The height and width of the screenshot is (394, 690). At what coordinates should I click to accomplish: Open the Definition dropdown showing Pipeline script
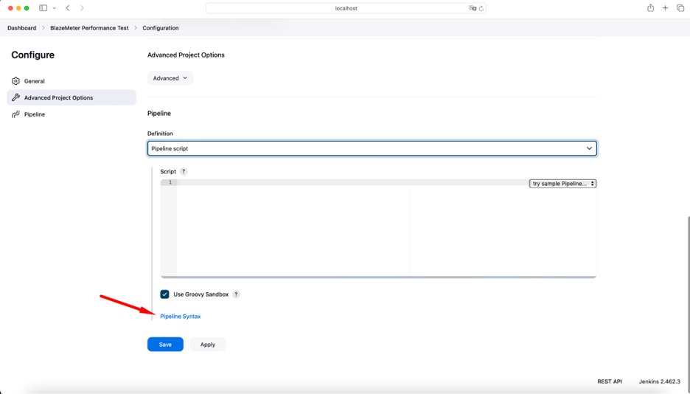click(372, 148)
